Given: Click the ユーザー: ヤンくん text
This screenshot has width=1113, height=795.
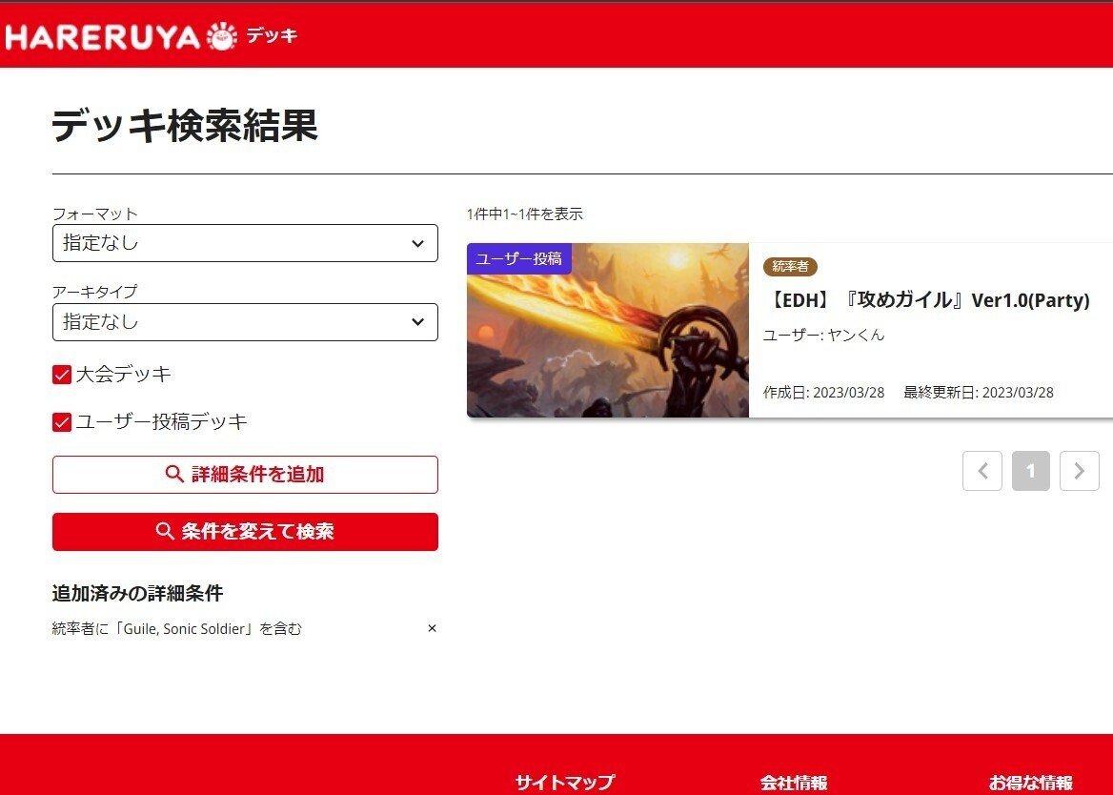Looking at the screenshot, I should point(823,335).
